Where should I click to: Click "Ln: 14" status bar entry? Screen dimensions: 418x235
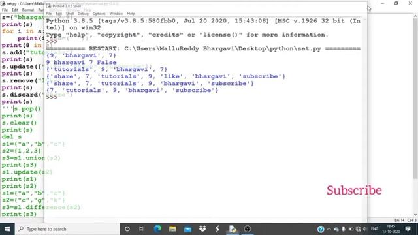click(x=399, y=220)
